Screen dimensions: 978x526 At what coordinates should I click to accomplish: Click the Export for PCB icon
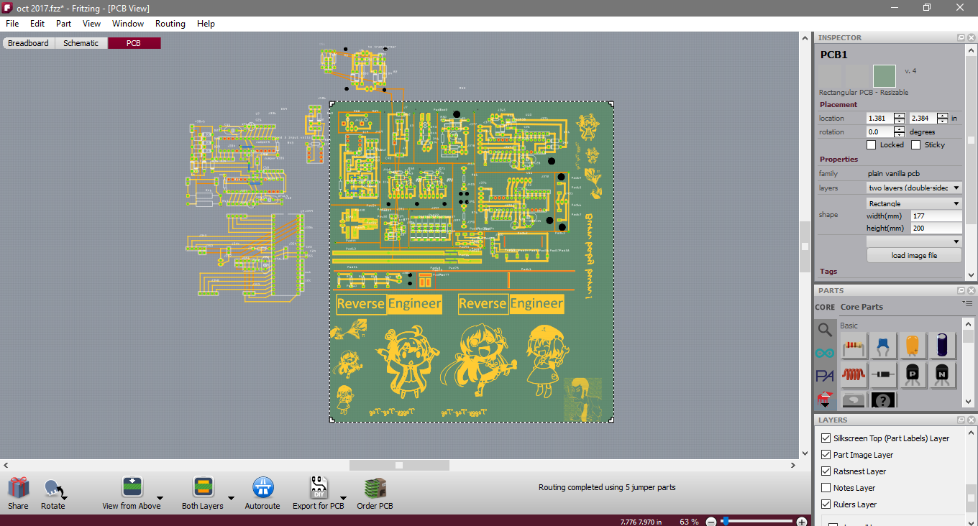[319, 488]
